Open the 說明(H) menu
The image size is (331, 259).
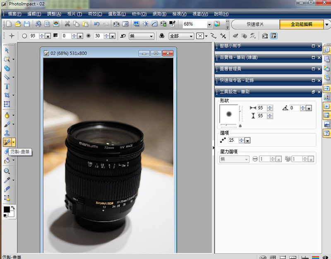[x=221, y=14]
